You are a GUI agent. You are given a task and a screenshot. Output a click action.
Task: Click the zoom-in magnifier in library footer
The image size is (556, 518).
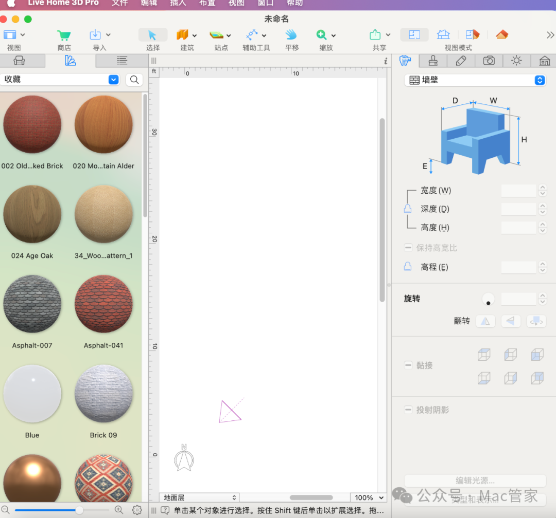(119, 510)
